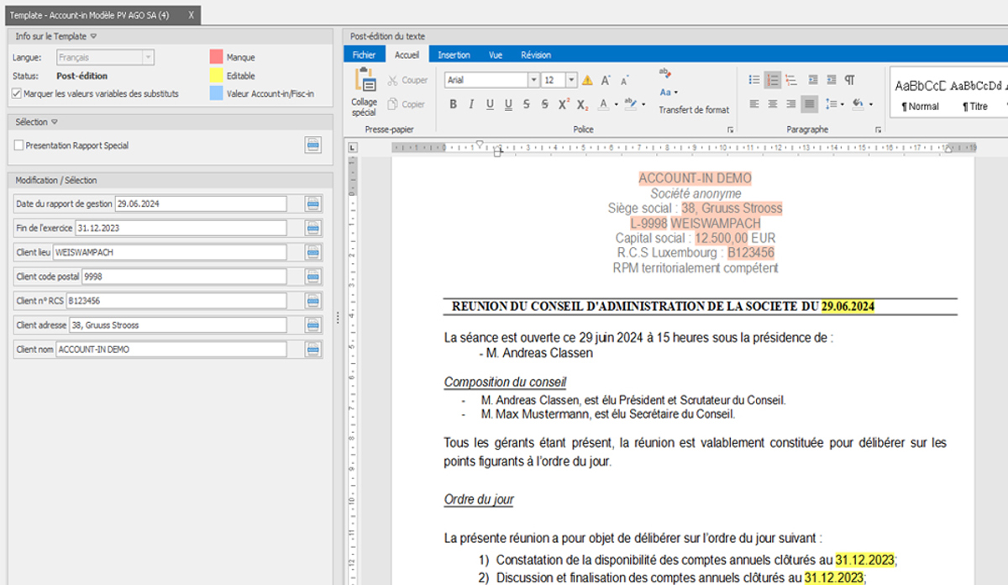
Task: Check the Presentation Rapport Special box
Action: click(18, 145)
